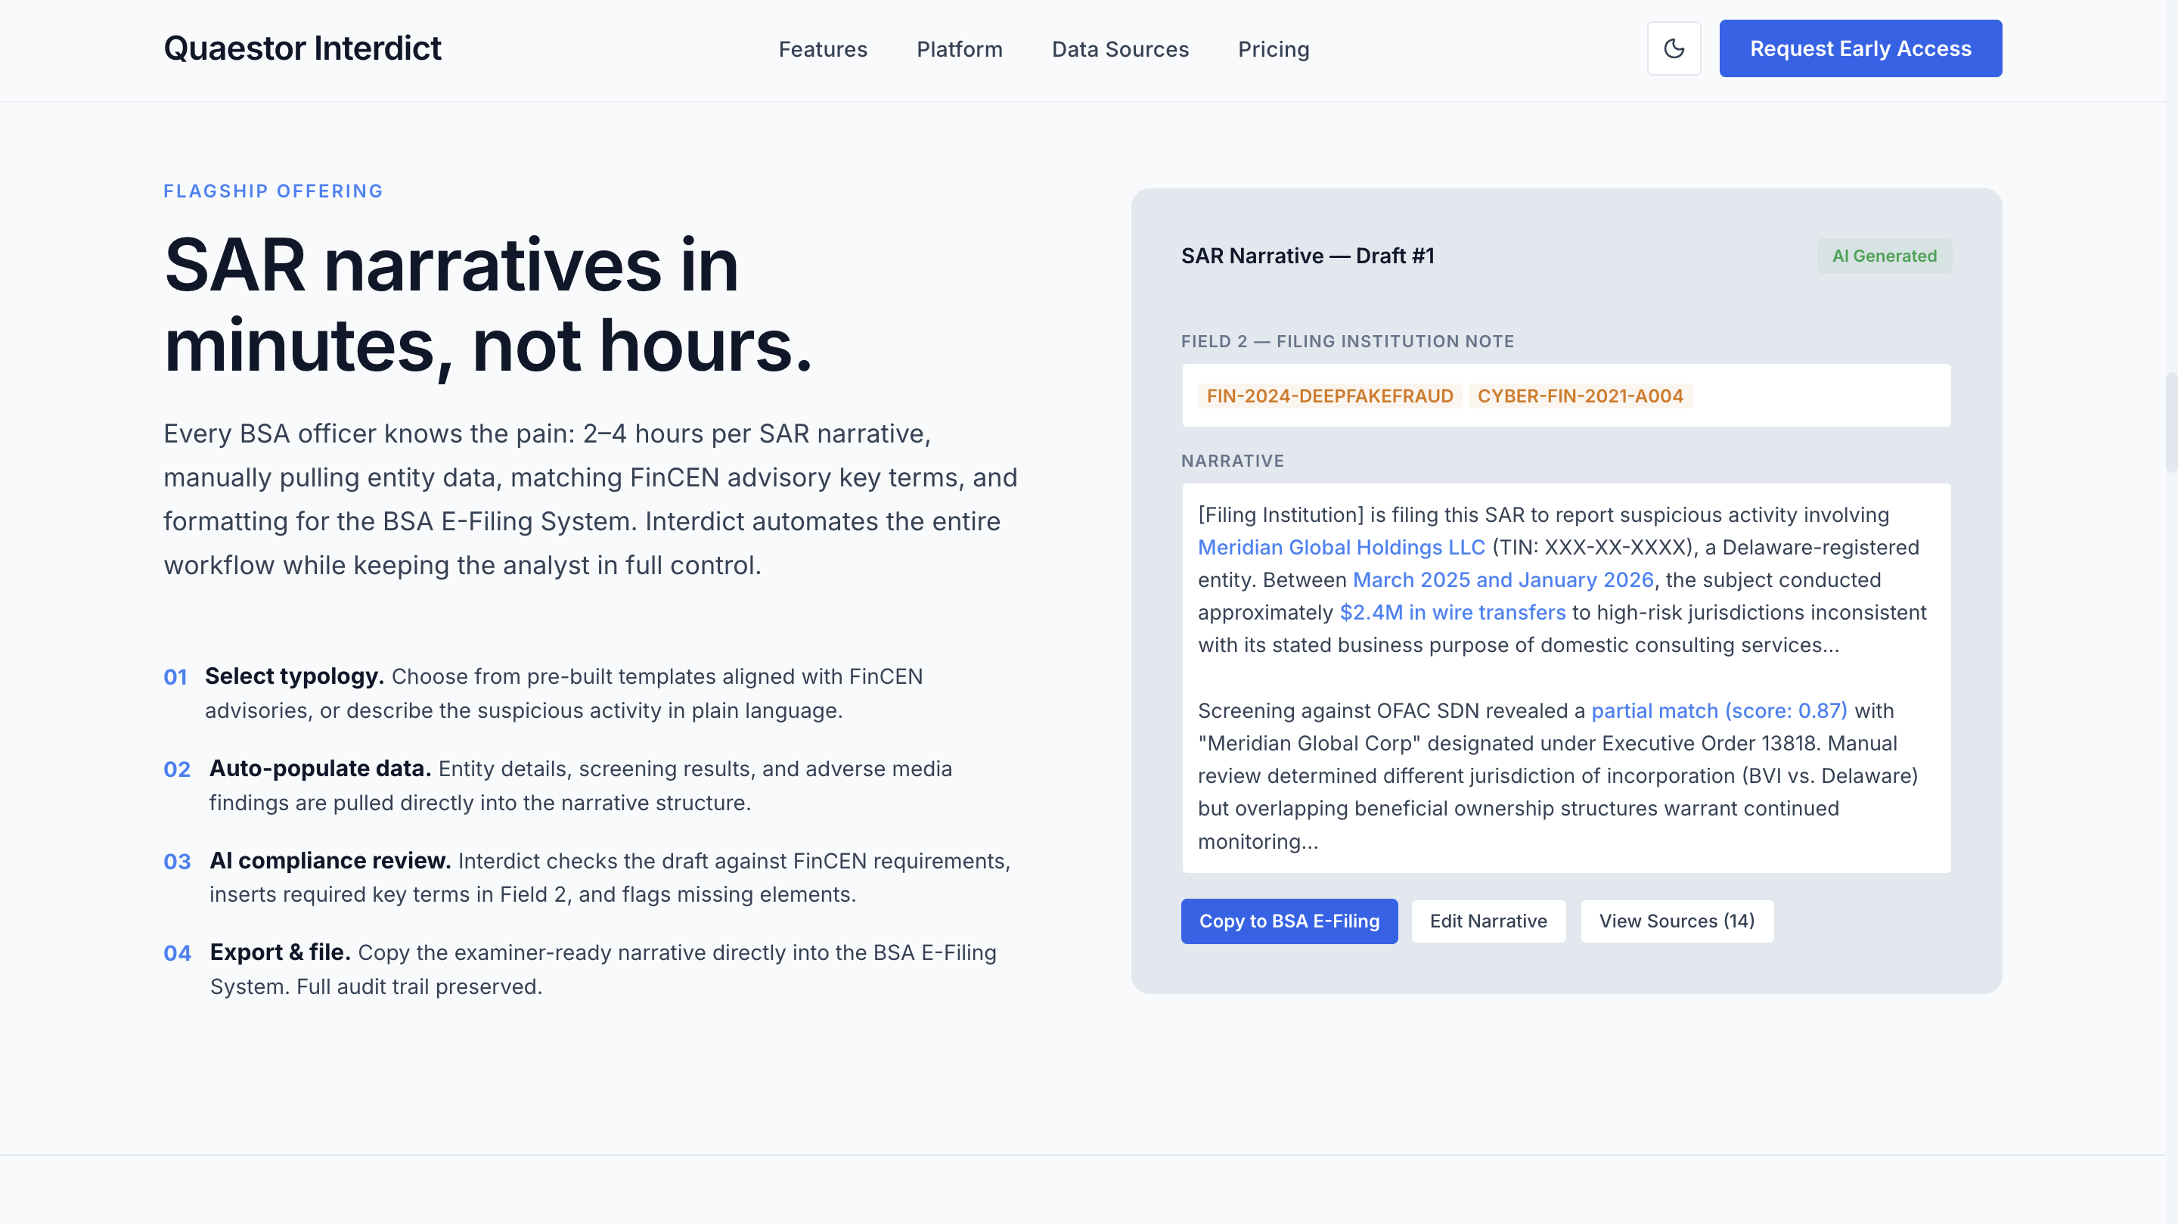This screenshot has height=1224, width=2178.
Task: Click inside the Field 2 filing note box
Action: [x=1818, y=396]
